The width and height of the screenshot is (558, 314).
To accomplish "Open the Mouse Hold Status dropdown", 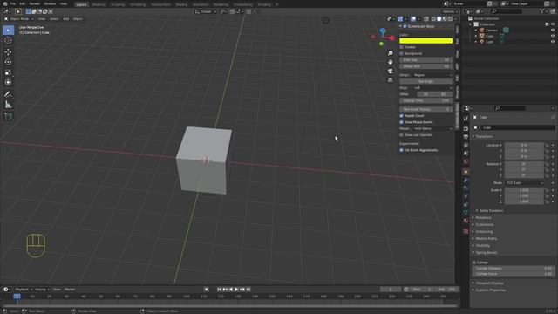I will pyautogui.click(x=433, y=128).
